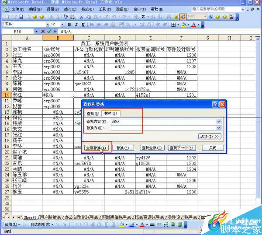
Task: Click the Align Left icon
Action: click(x=92, y=25)
